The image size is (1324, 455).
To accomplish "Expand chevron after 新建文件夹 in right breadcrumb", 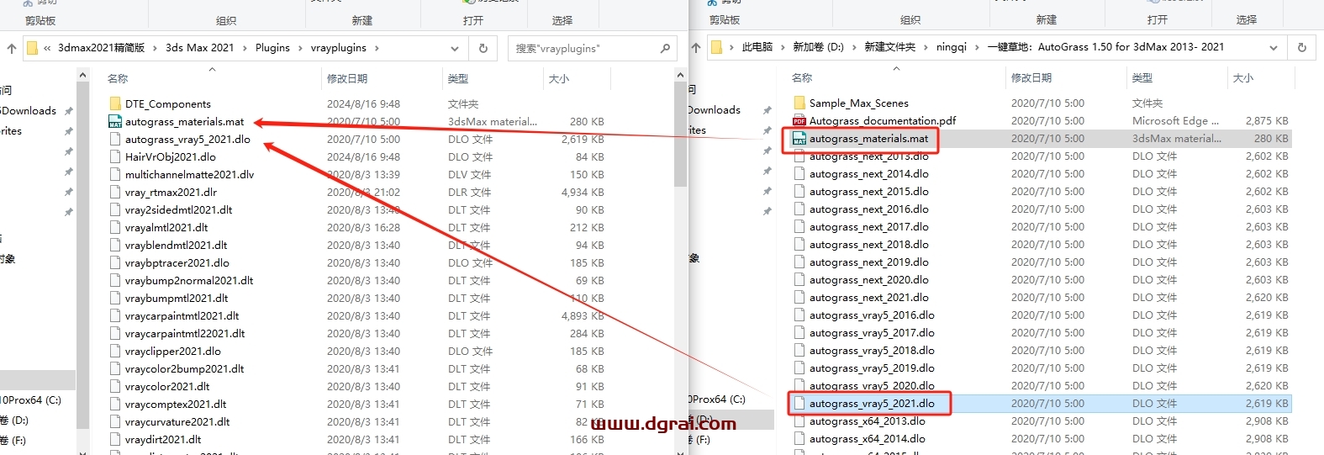I will click(x=926, y=47).
